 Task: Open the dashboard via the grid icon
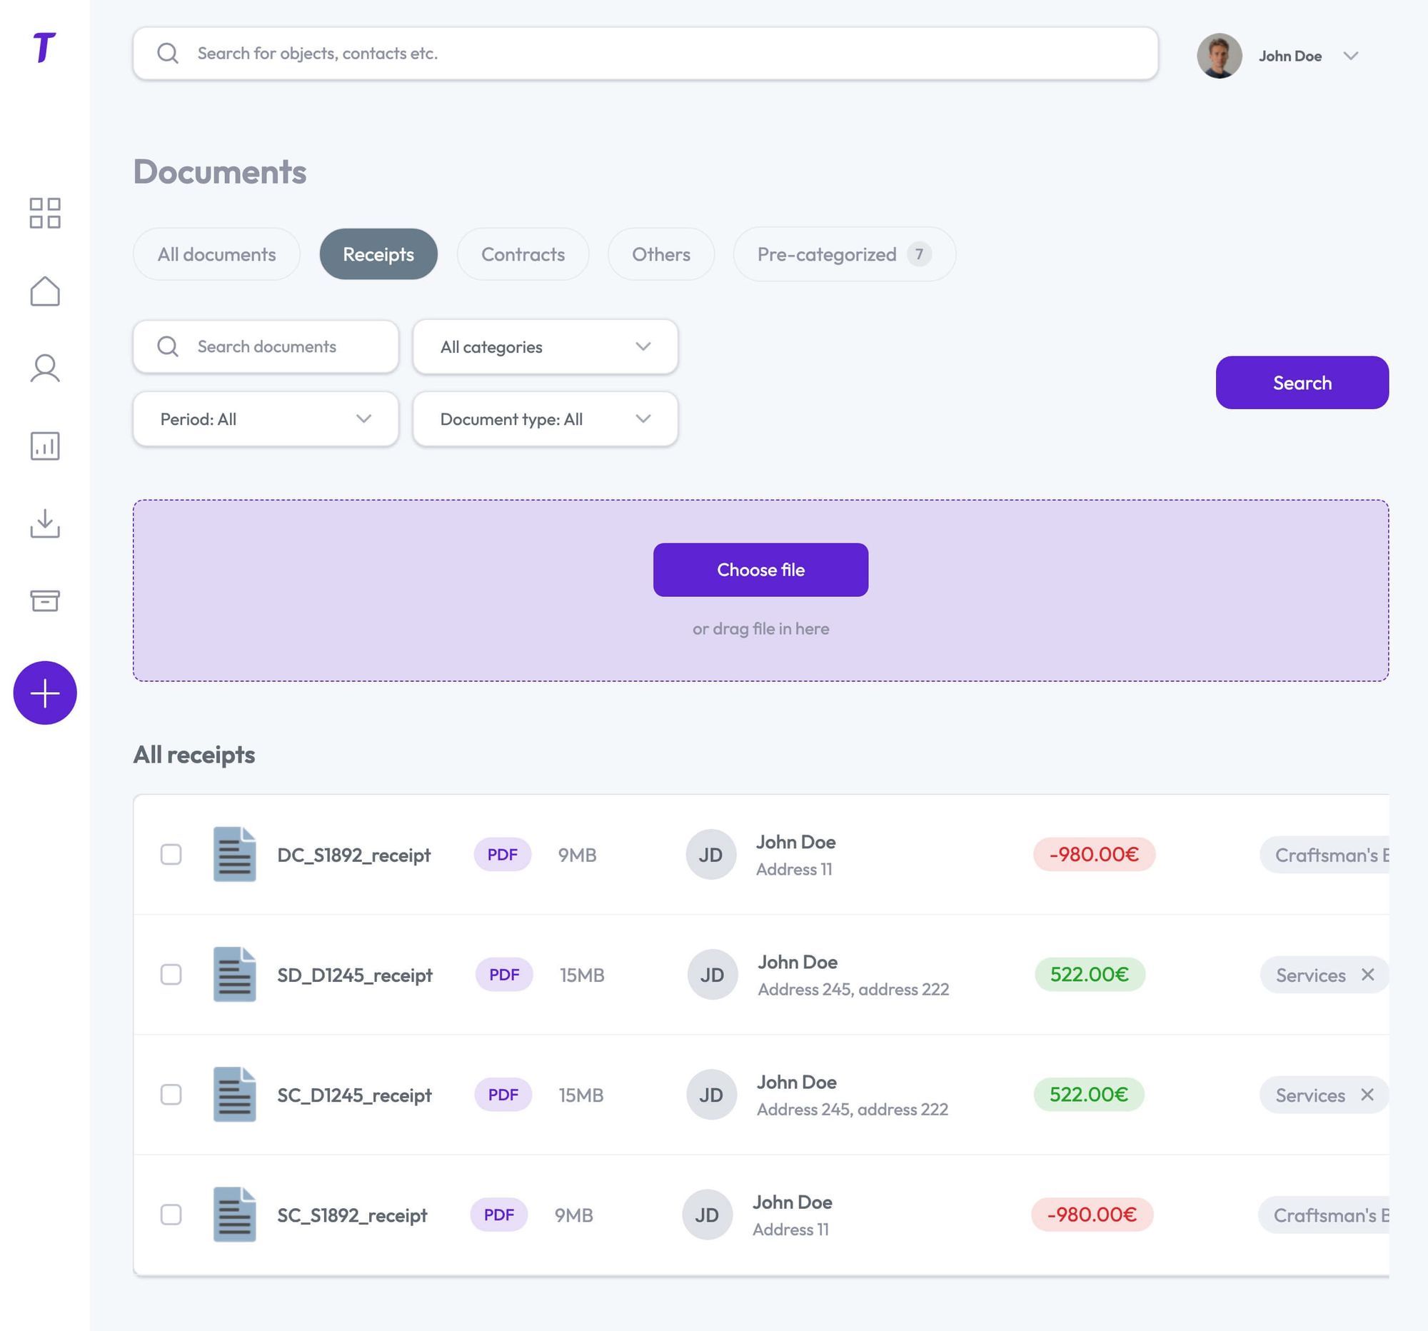pos(44,214)
